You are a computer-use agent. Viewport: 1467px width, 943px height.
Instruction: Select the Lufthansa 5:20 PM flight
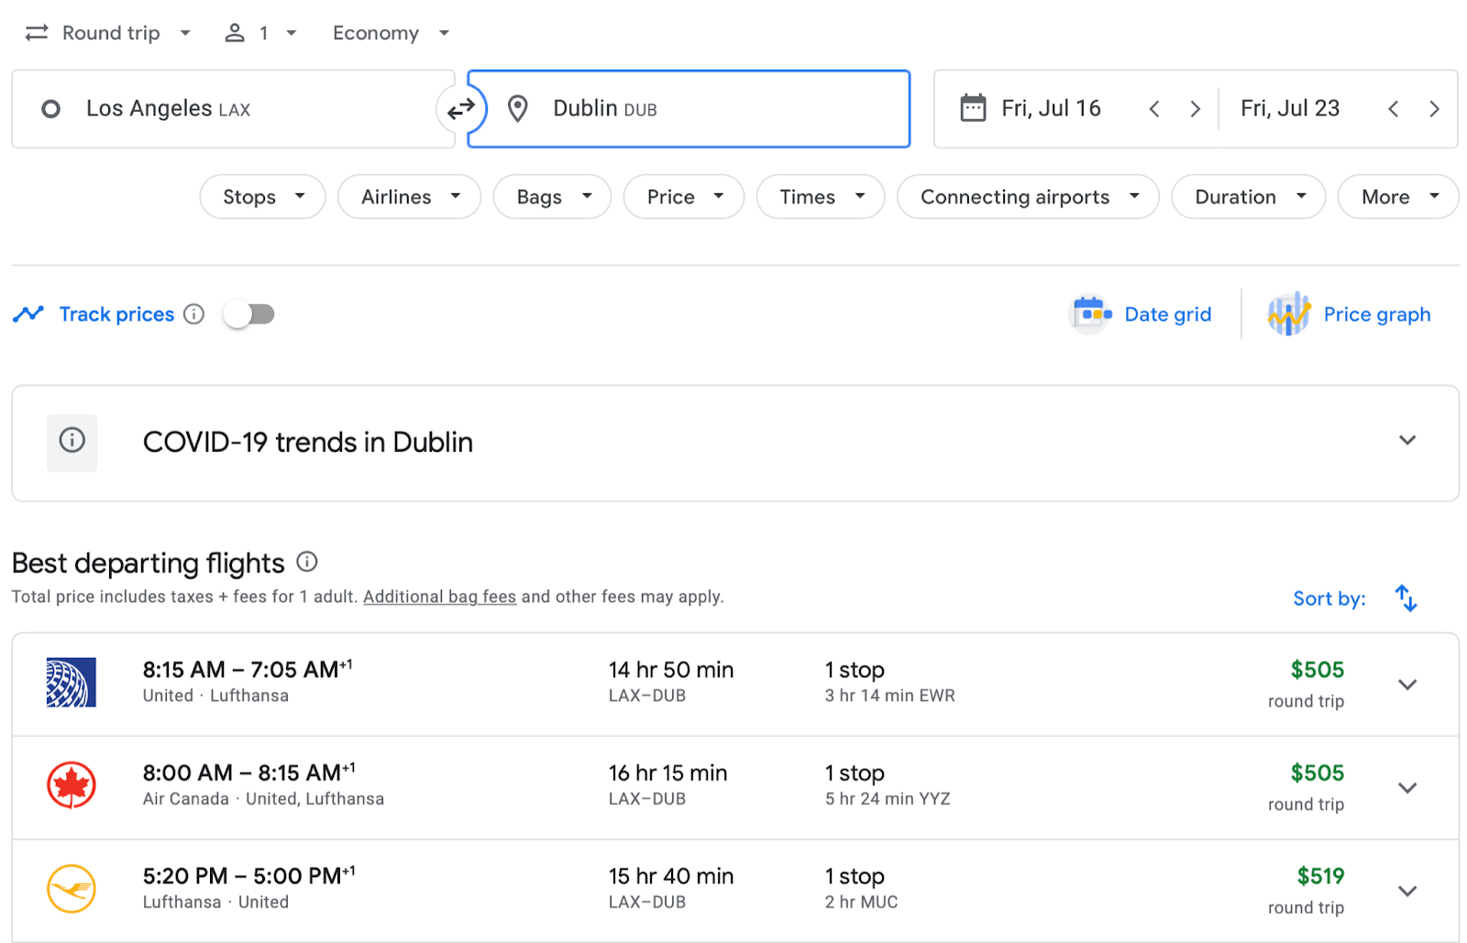pyautogui.click(x=642, y=889)
